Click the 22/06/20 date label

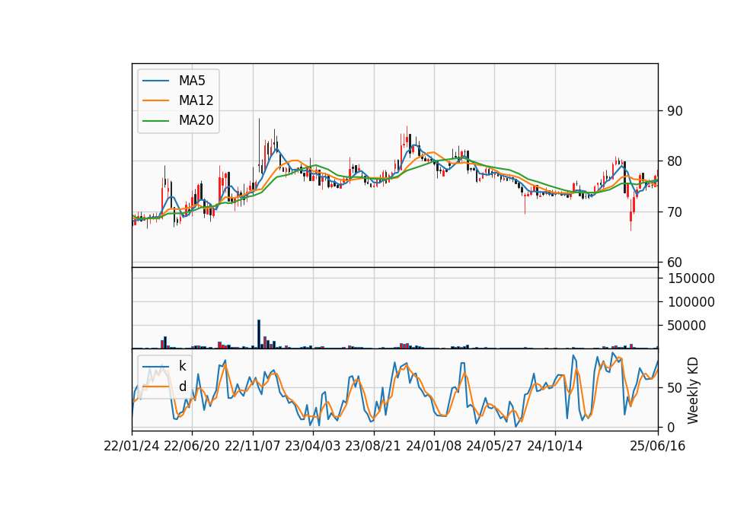(192, 447)
